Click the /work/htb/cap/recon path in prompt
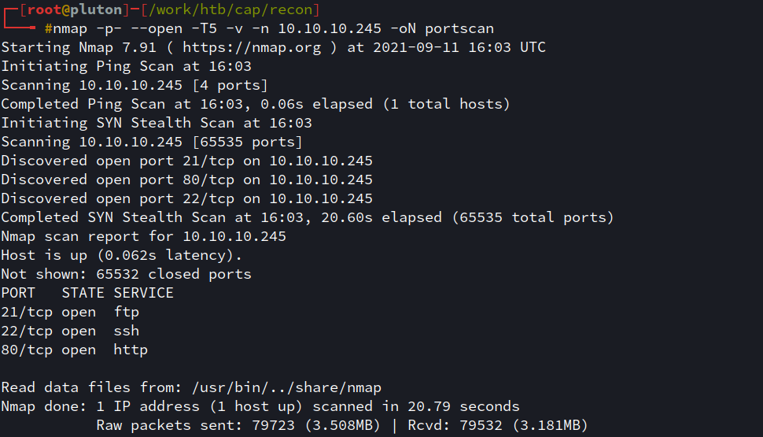The height and width of the screenshot is (437, 763). point(230,9)
